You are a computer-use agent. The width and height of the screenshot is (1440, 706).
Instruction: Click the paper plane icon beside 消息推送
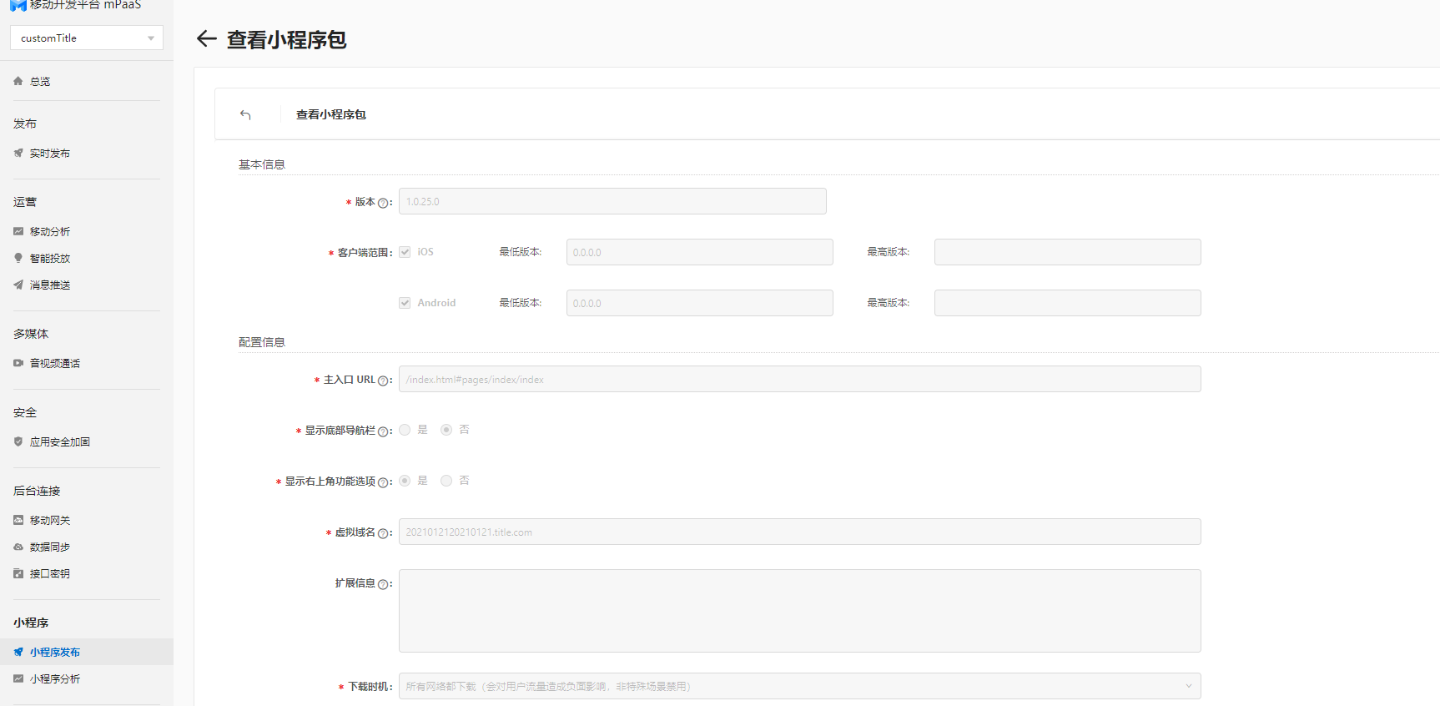pos(18,285)
